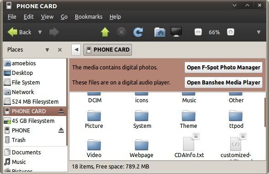Select the icons folder
Screen dimensions: 269x174
pos(142,97)
